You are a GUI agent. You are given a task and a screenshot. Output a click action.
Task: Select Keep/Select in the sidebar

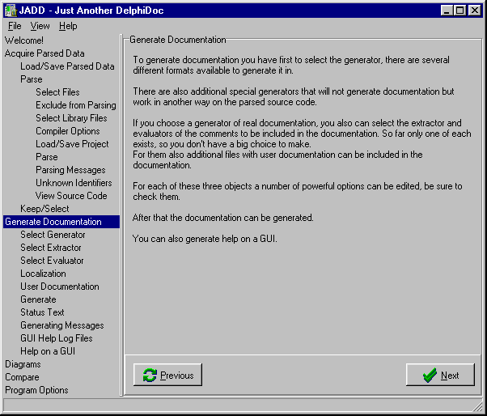click(x=44, y=209)
